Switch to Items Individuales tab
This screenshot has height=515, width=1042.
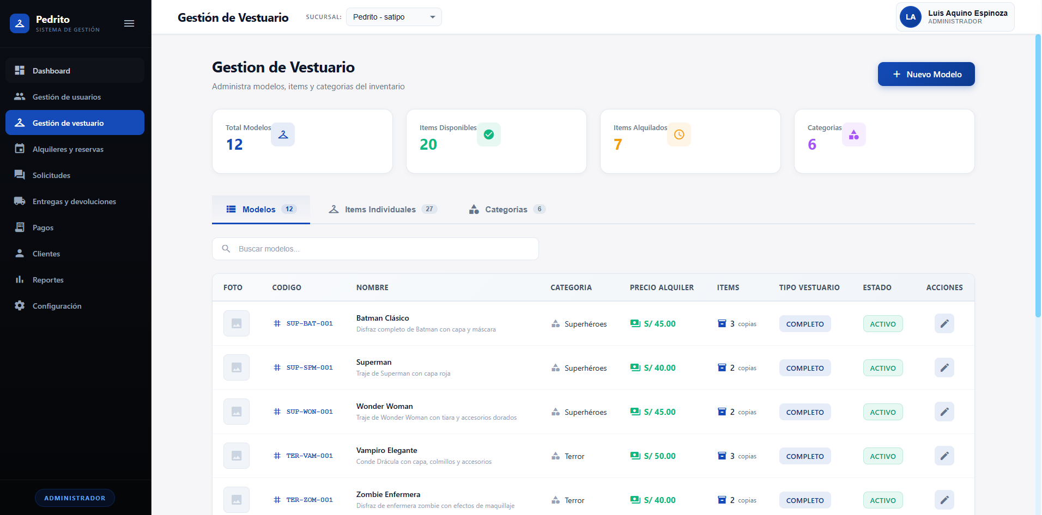tap(382, 210)
